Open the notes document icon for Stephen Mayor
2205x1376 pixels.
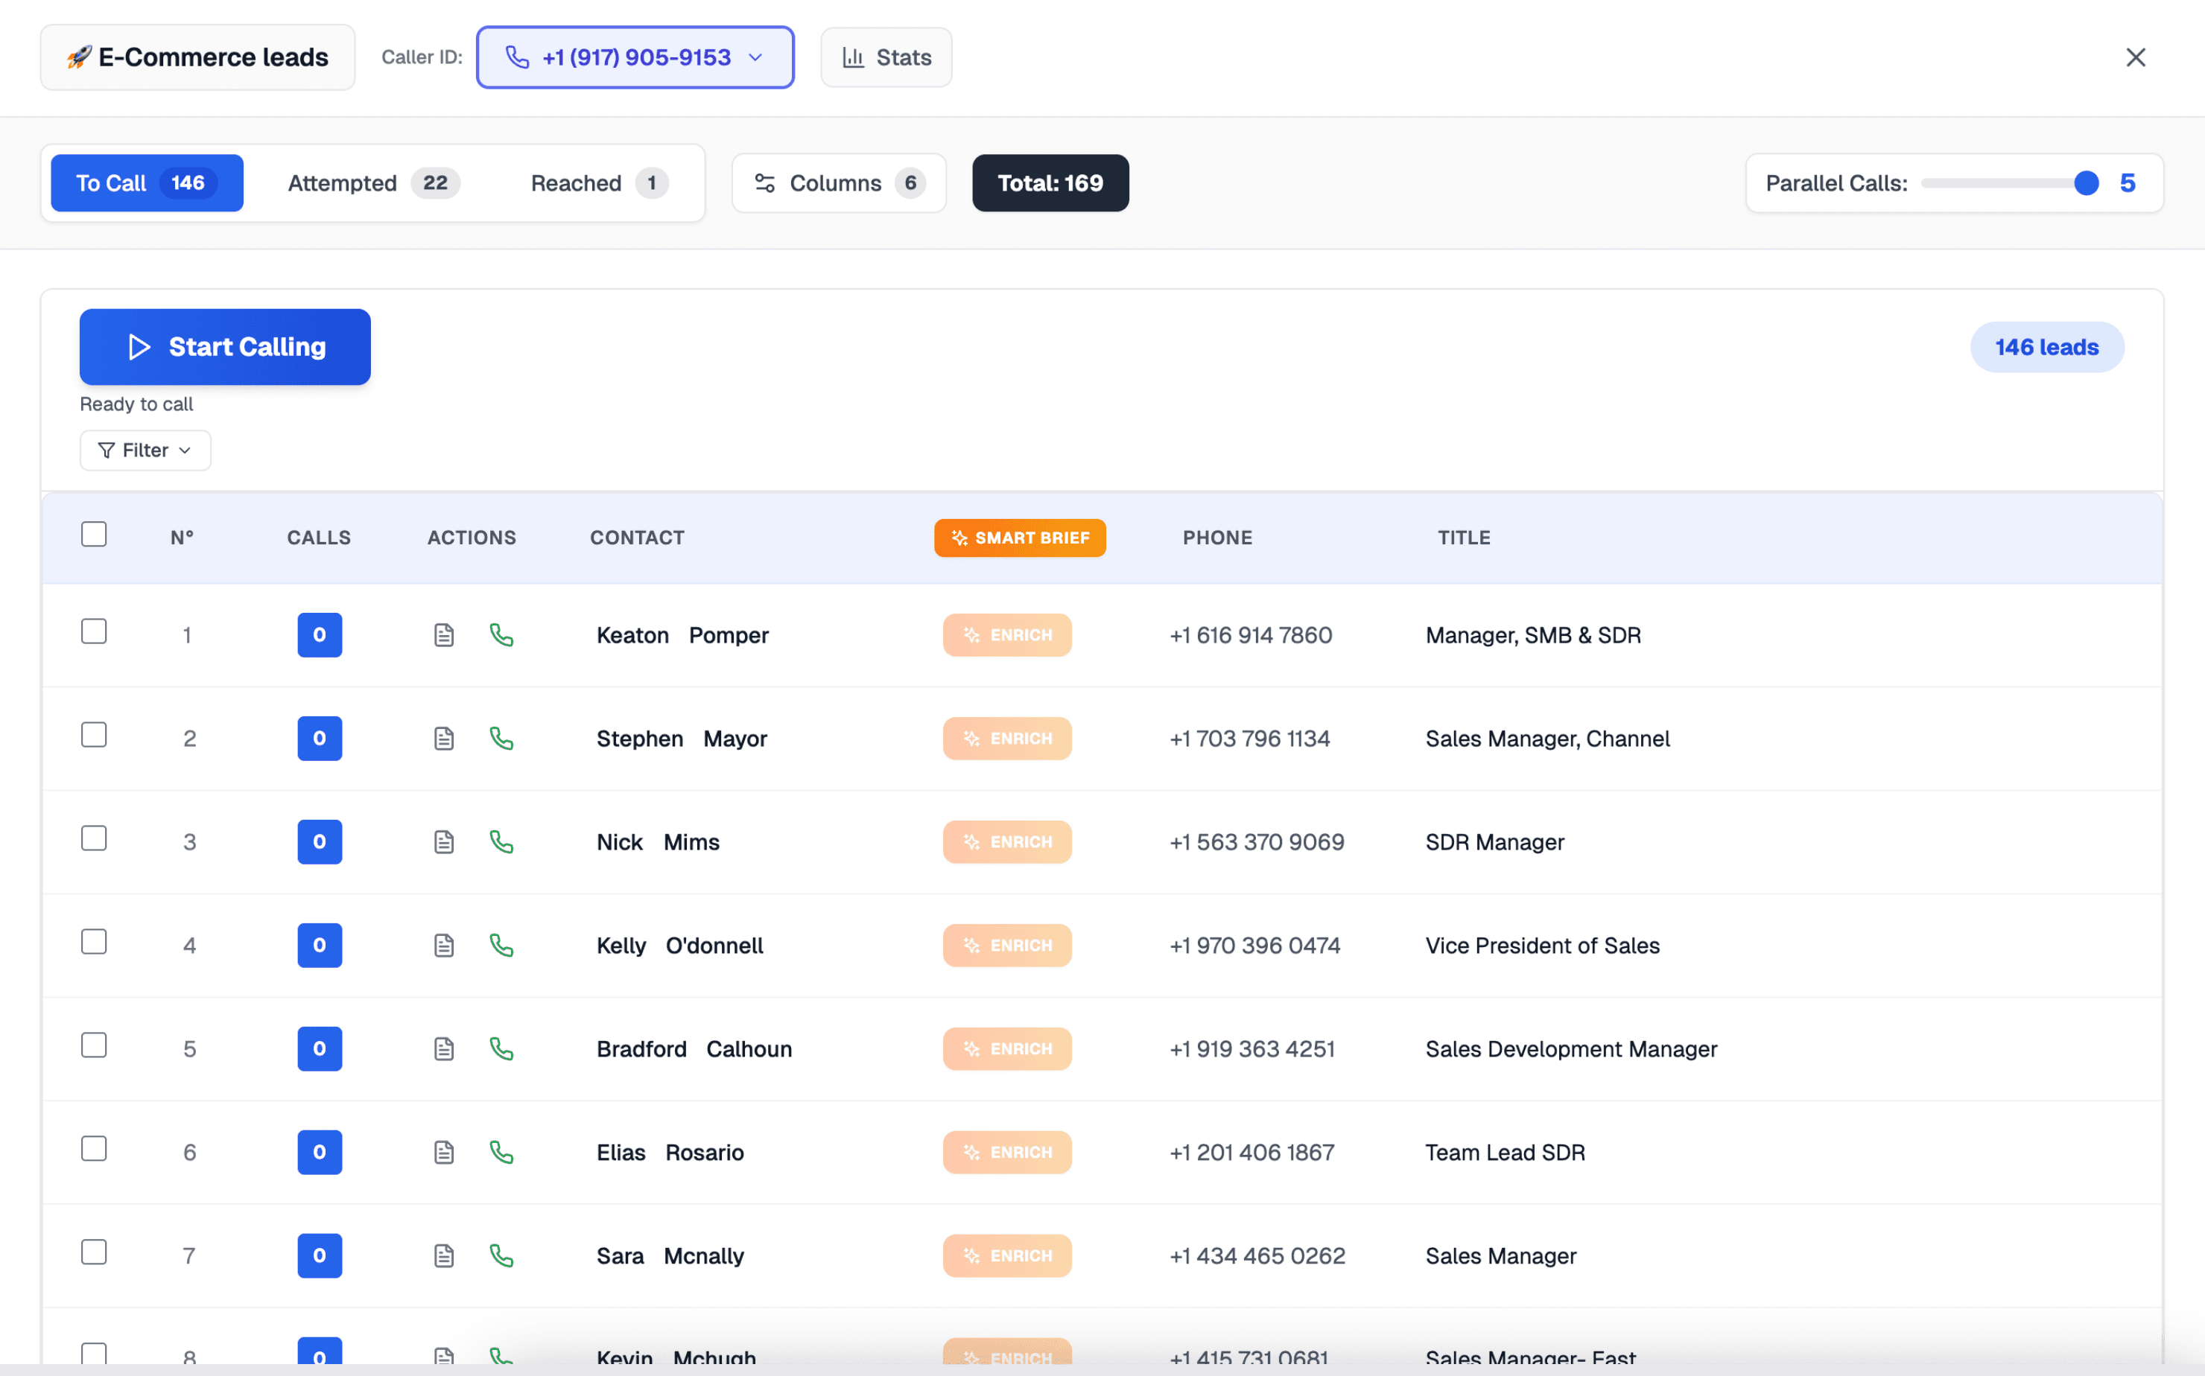(x=443, y=738)
